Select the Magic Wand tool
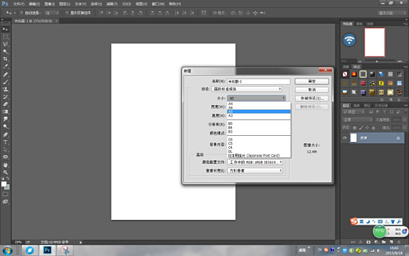The image size is (409, 256). (x=5, y=51)
